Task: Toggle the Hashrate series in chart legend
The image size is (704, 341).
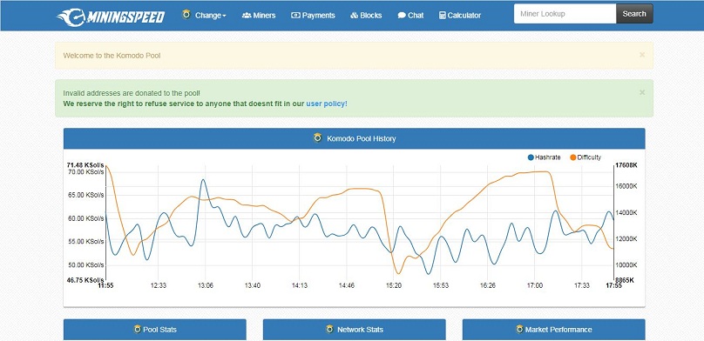Action: pyautogui.click(x=544, y=157)
